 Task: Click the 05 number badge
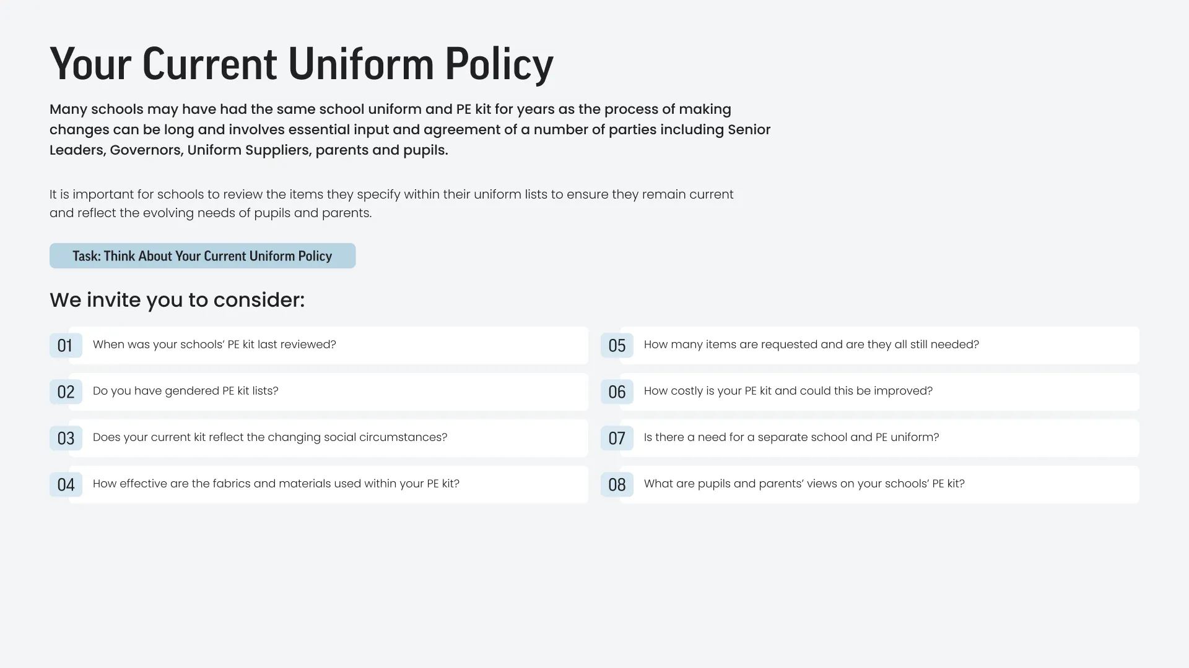(x=617, y=346)
